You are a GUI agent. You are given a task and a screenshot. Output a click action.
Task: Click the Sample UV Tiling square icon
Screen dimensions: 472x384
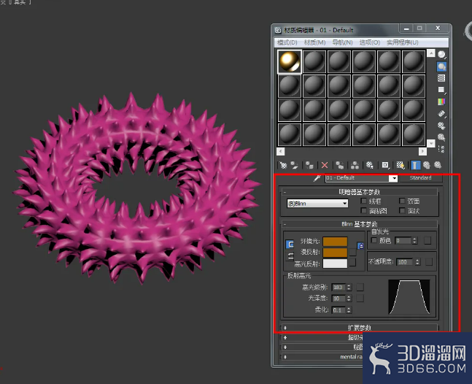tap(441, 90)
